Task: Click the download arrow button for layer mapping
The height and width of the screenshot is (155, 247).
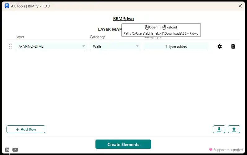Action: click(x=219, y=129)
